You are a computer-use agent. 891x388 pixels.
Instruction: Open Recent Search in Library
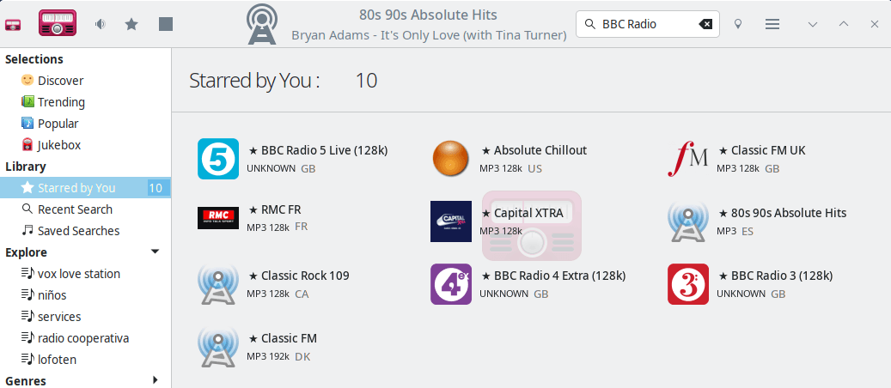point(75,209)
